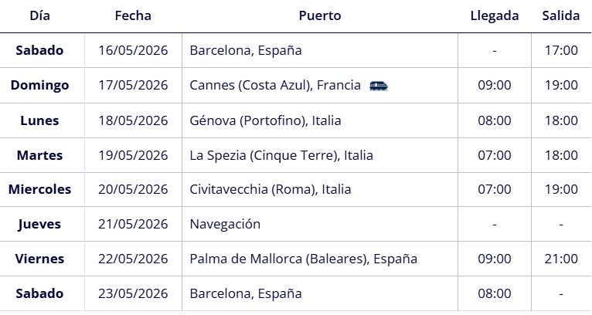This screenshot has height=315, width=592.
Task: Click the Fecha column header
Action: coord(133,15)
